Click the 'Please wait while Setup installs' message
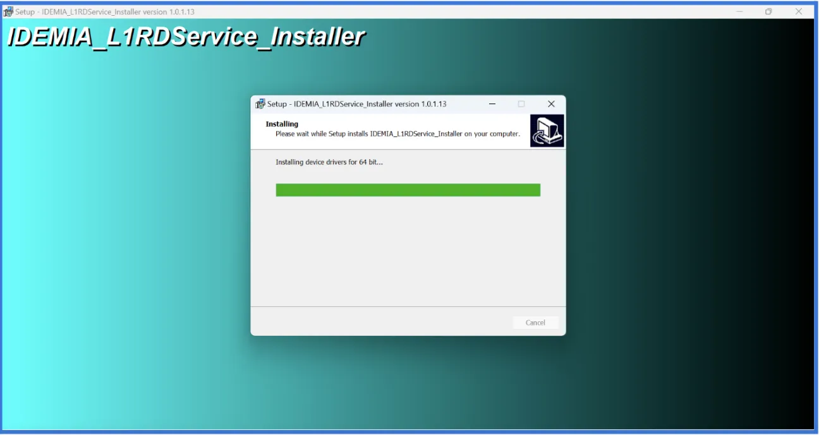The image size is (819, 435). pyautogui.click(x=397, y=134)
